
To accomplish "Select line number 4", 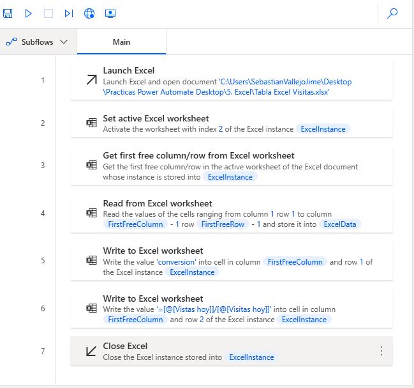I will (43, 213).
